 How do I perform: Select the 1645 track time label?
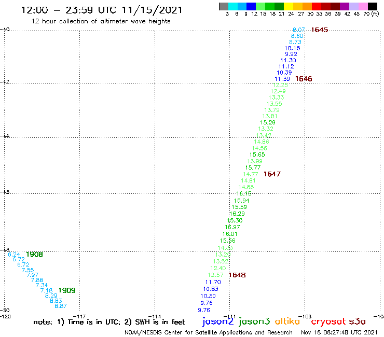pyautogui.click(x=320, y=30)
